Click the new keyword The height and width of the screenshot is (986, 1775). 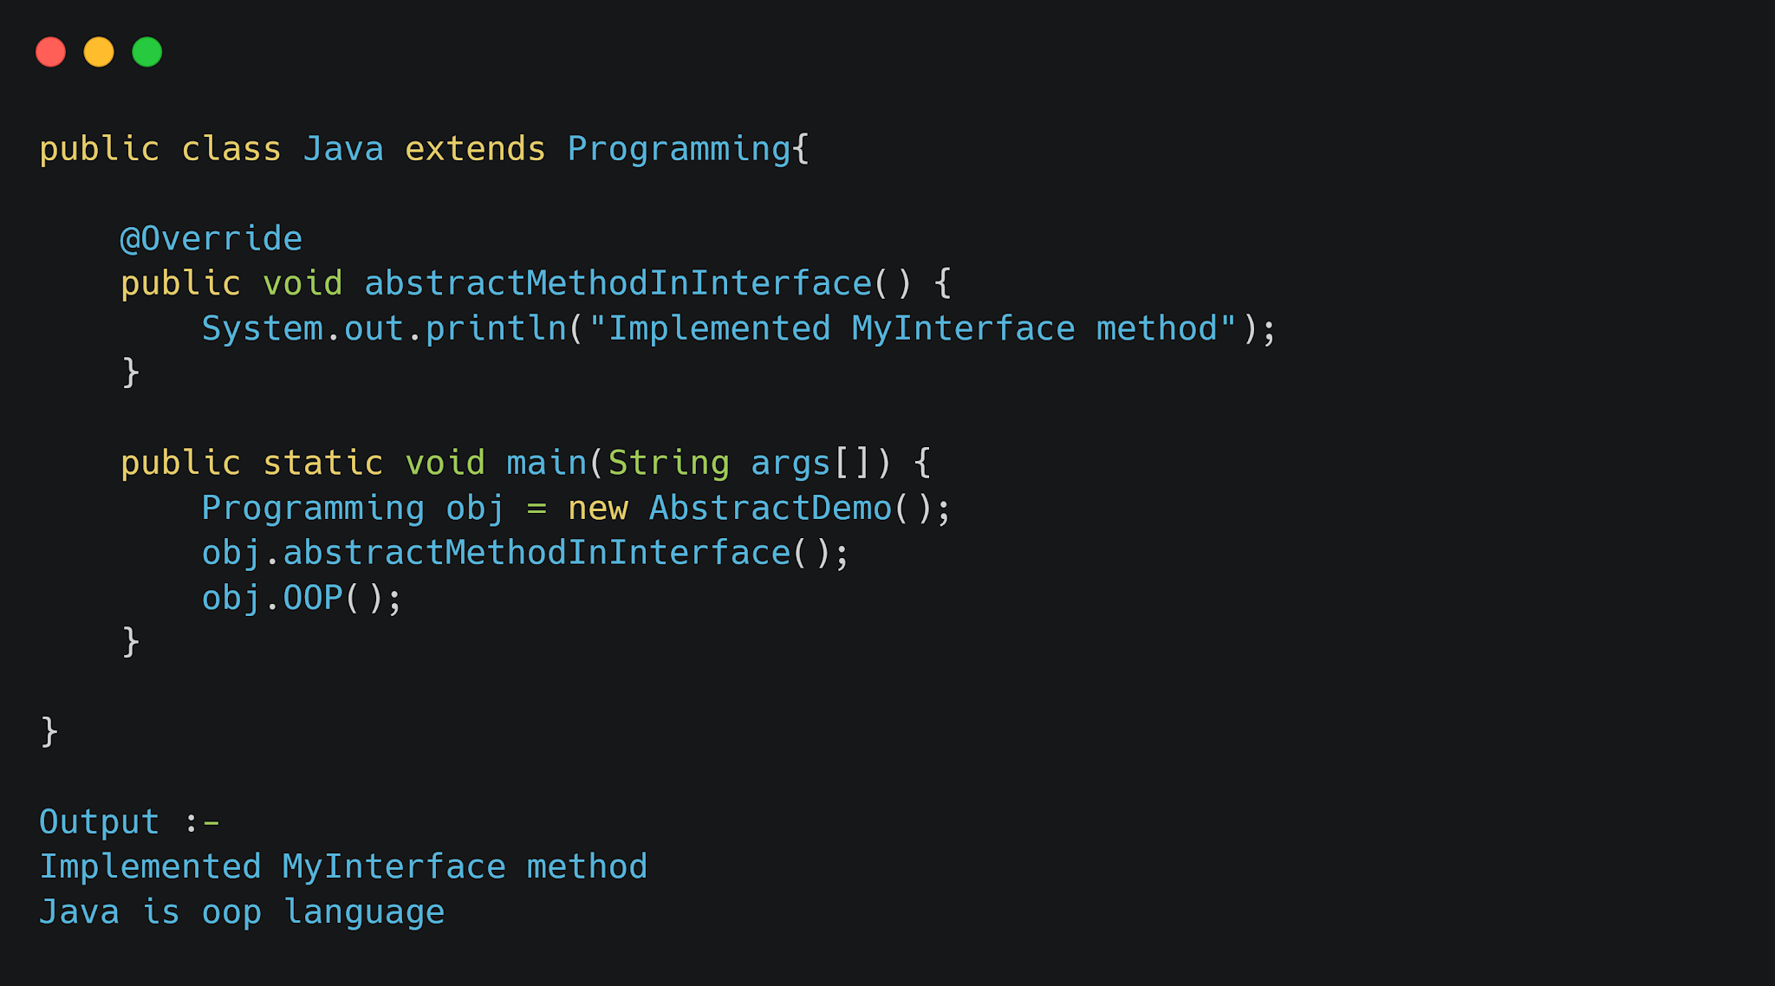pyautogui.click(x=598, y=508)
